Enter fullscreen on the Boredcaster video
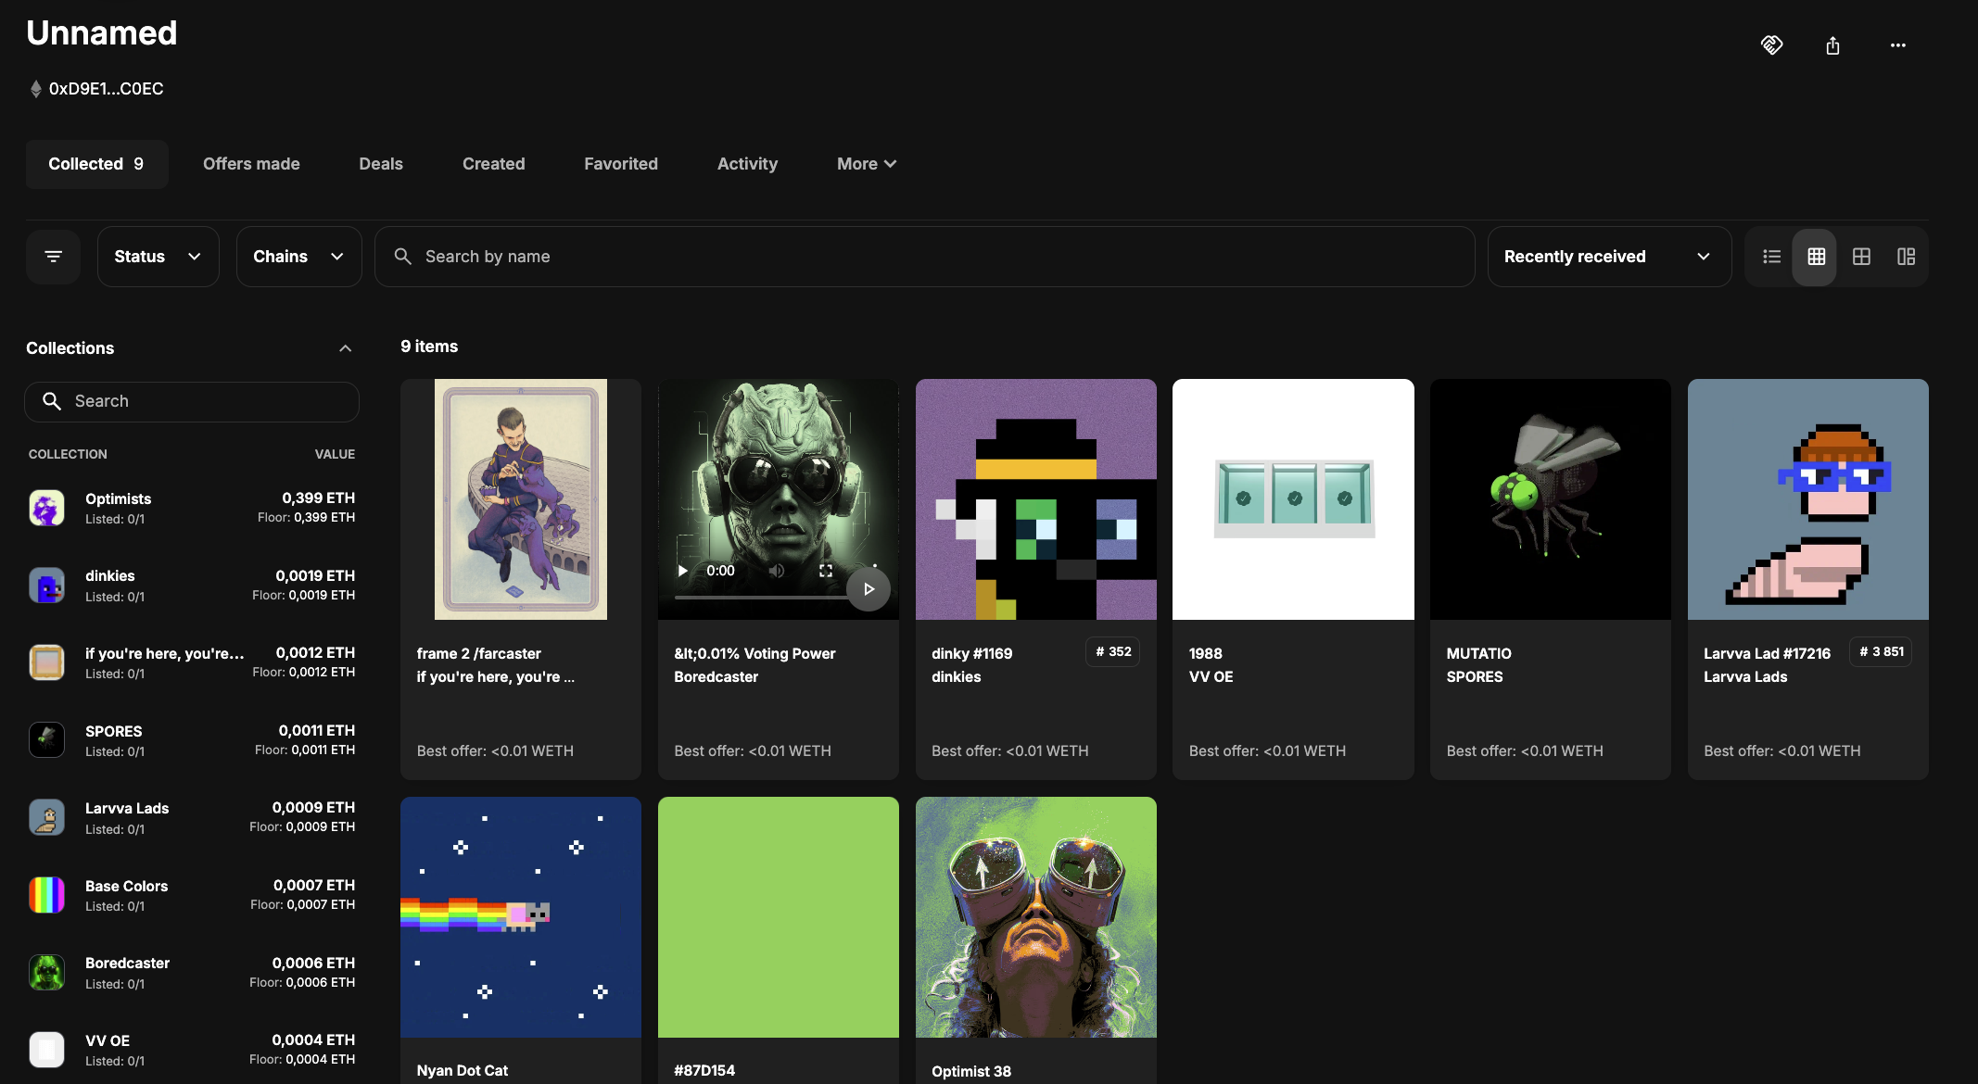Screen dimensions: 1978x1084 pos(826,571)
